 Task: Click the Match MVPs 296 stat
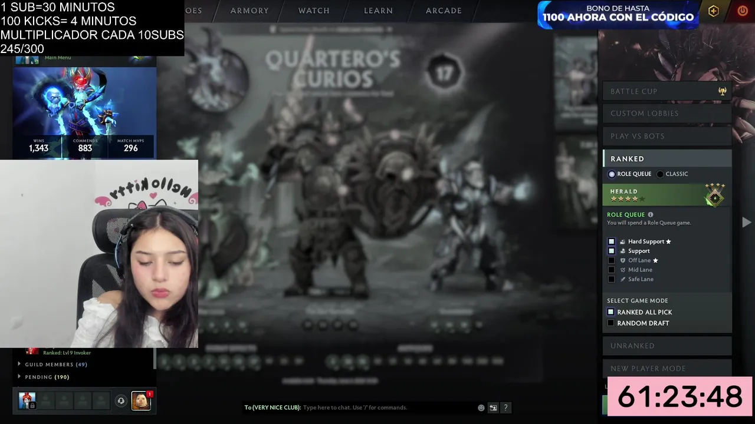point(130,146)
